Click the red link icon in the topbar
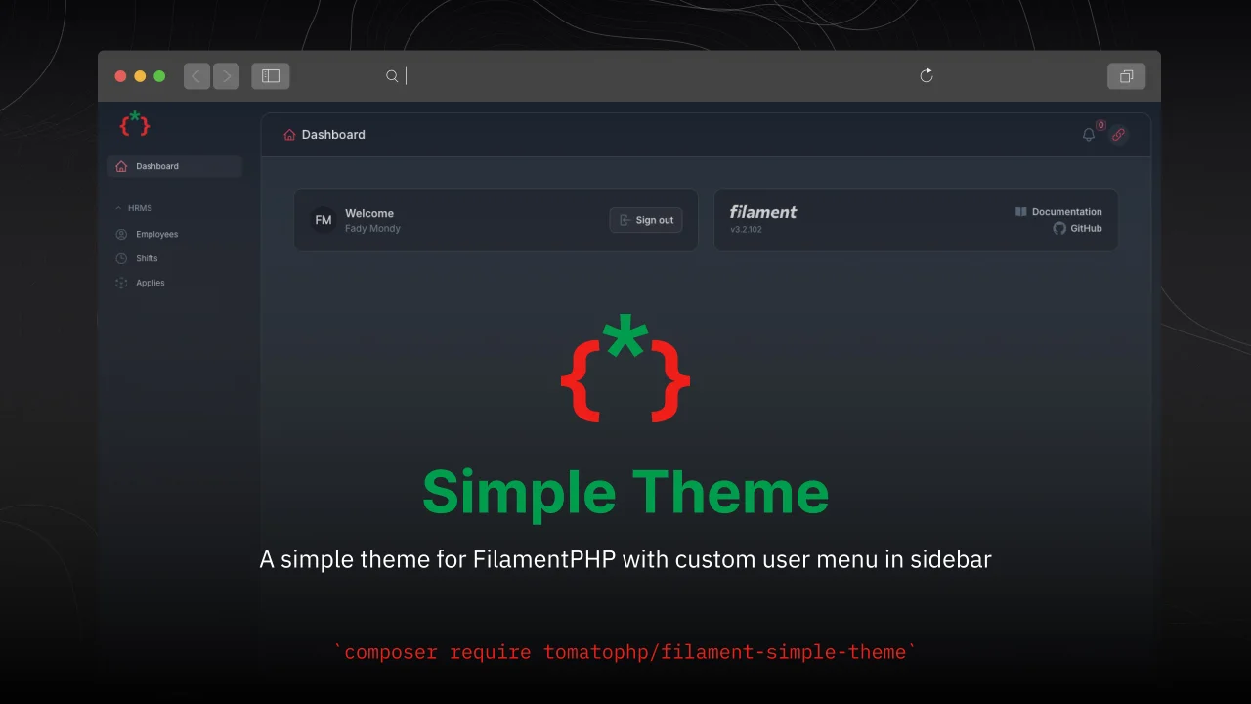1251x704 pixels. pyautogui.click(x=1119, y=134)
